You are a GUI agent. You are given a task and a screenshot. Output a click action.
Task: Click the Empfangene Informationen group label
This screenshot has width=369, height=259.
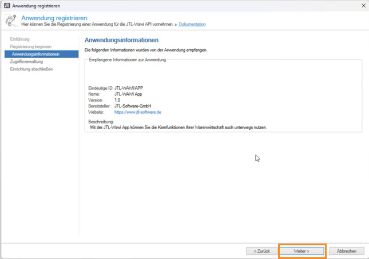click(128, 60)
